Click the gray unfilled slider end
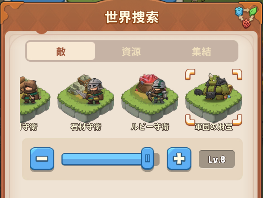The height and width of the screenshot is (198, 263). click(157, 159)
